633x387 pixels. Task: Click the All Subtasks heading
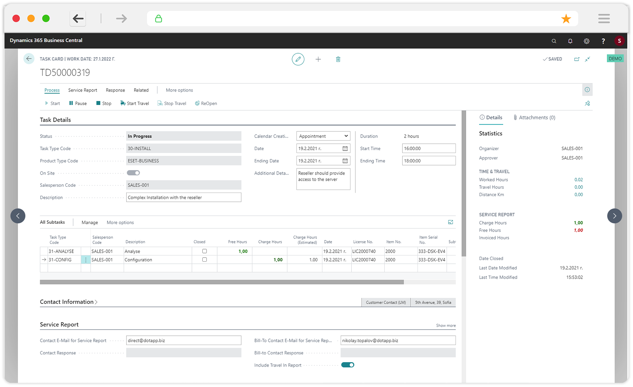[53, 222]
